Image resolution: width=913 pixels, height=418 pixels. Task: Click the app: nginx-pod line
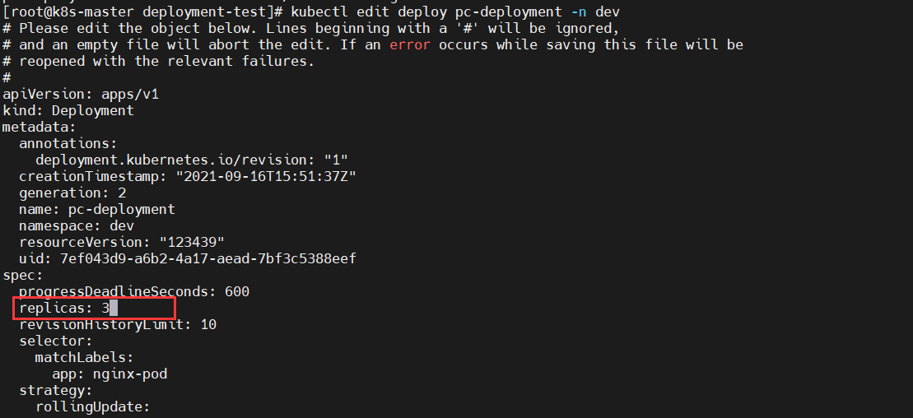(x=109, y=374)
